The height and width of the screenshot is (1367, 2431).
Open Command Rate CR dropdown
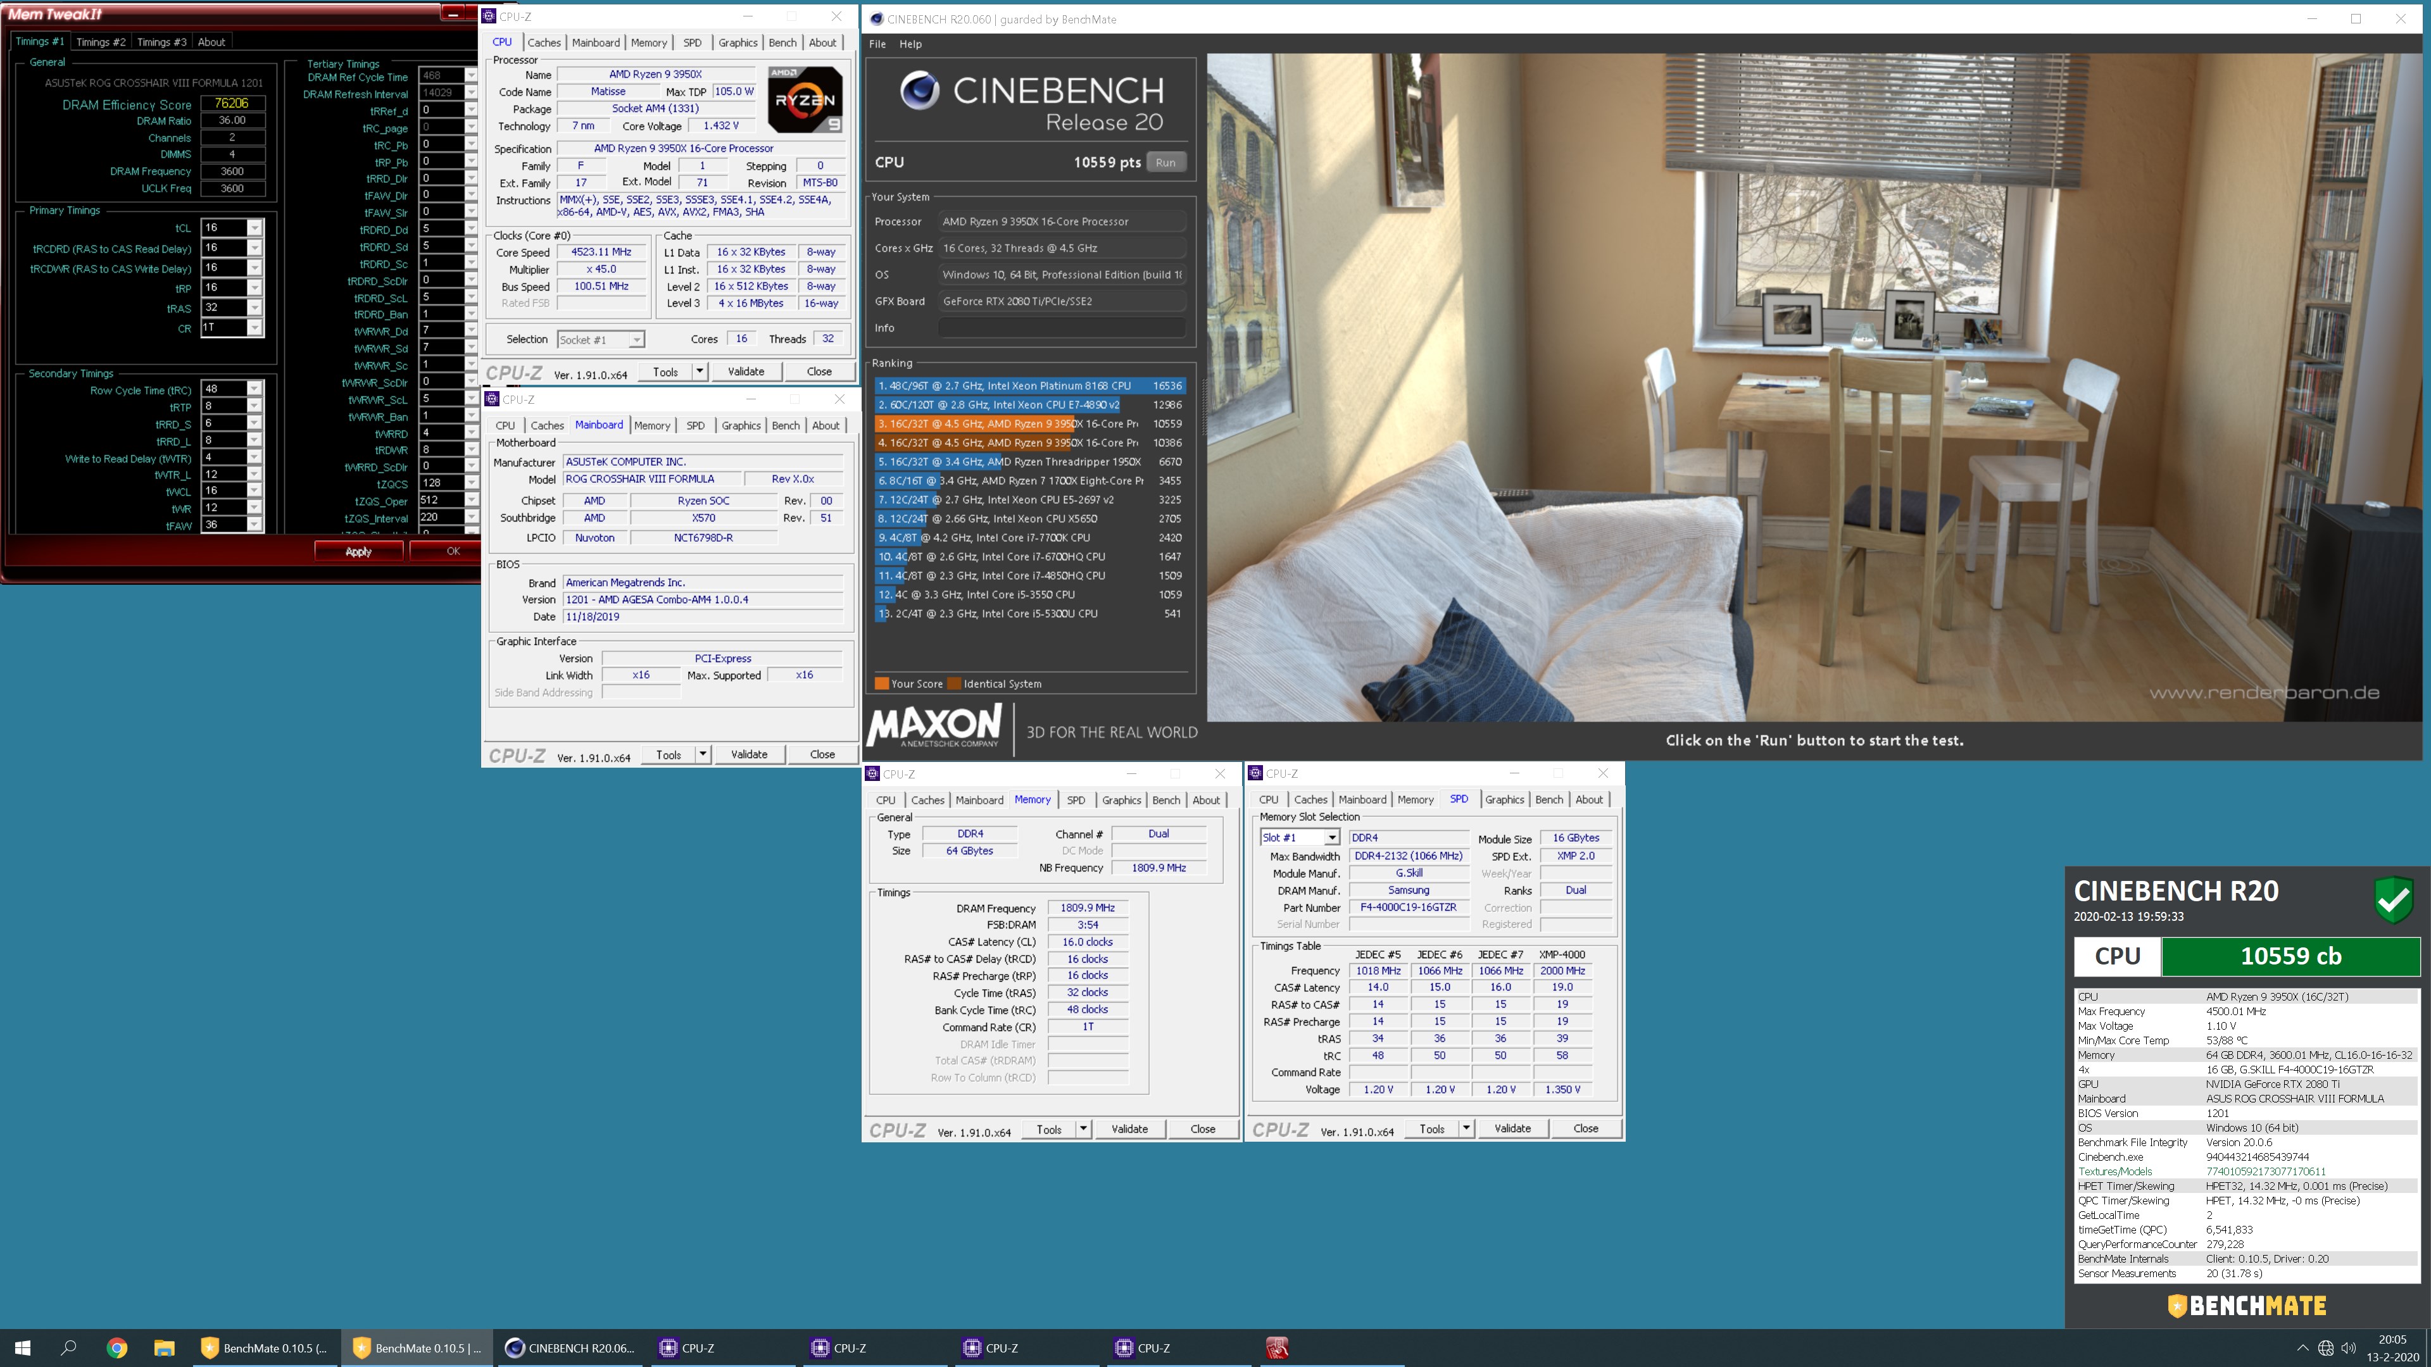point(254,328)
